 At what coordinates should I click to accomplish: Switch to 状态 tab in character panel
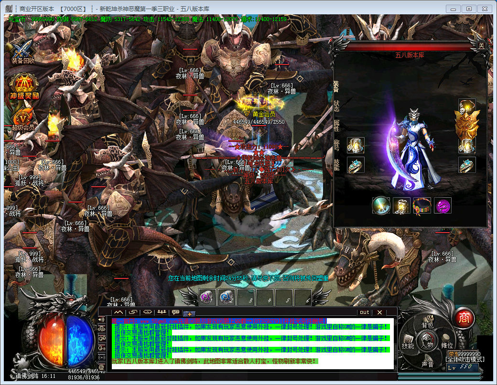[x=336, y=106]
